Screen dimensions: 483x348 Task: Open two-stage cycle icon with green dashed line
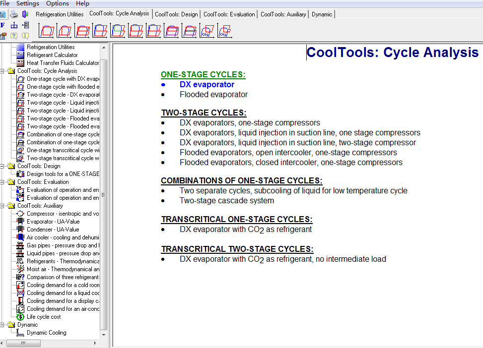coord(118,31)
